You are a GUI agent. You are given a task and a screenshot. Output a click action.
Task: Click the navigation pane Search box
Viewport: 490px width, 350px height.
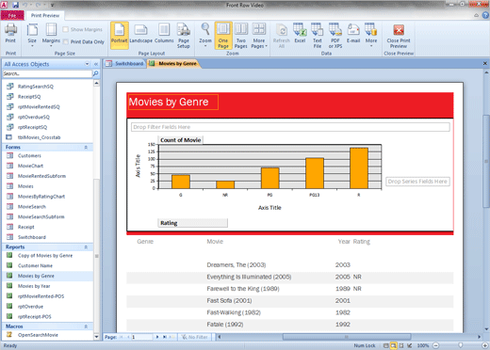(x=47, y=73)
